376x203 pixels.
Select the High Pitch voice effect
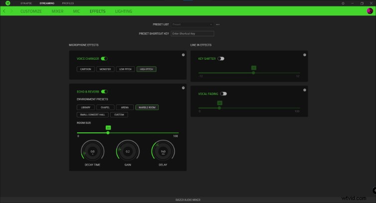point(146,69)
